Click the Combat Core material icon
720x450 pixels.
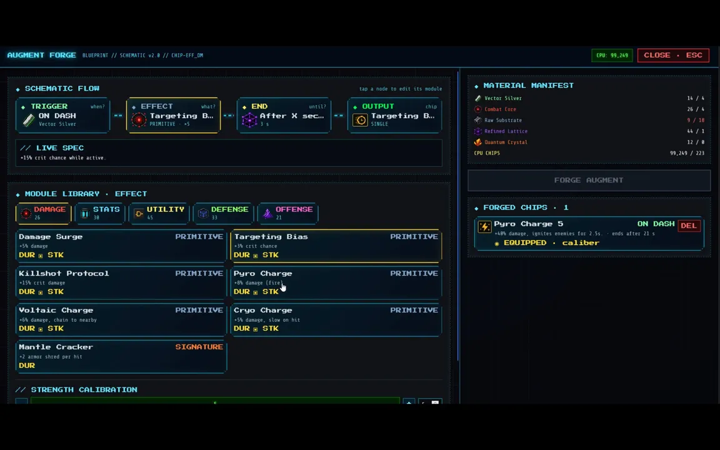coord(477,109)
